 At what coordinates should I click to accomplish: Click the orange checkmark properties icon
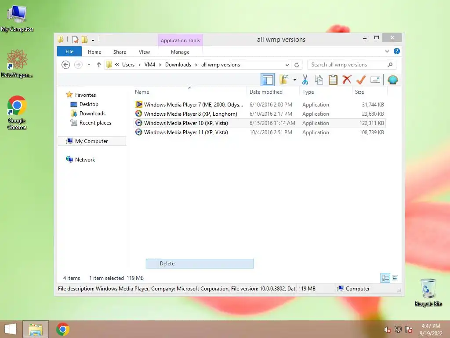pyautogui.click(x=361, y=80)
